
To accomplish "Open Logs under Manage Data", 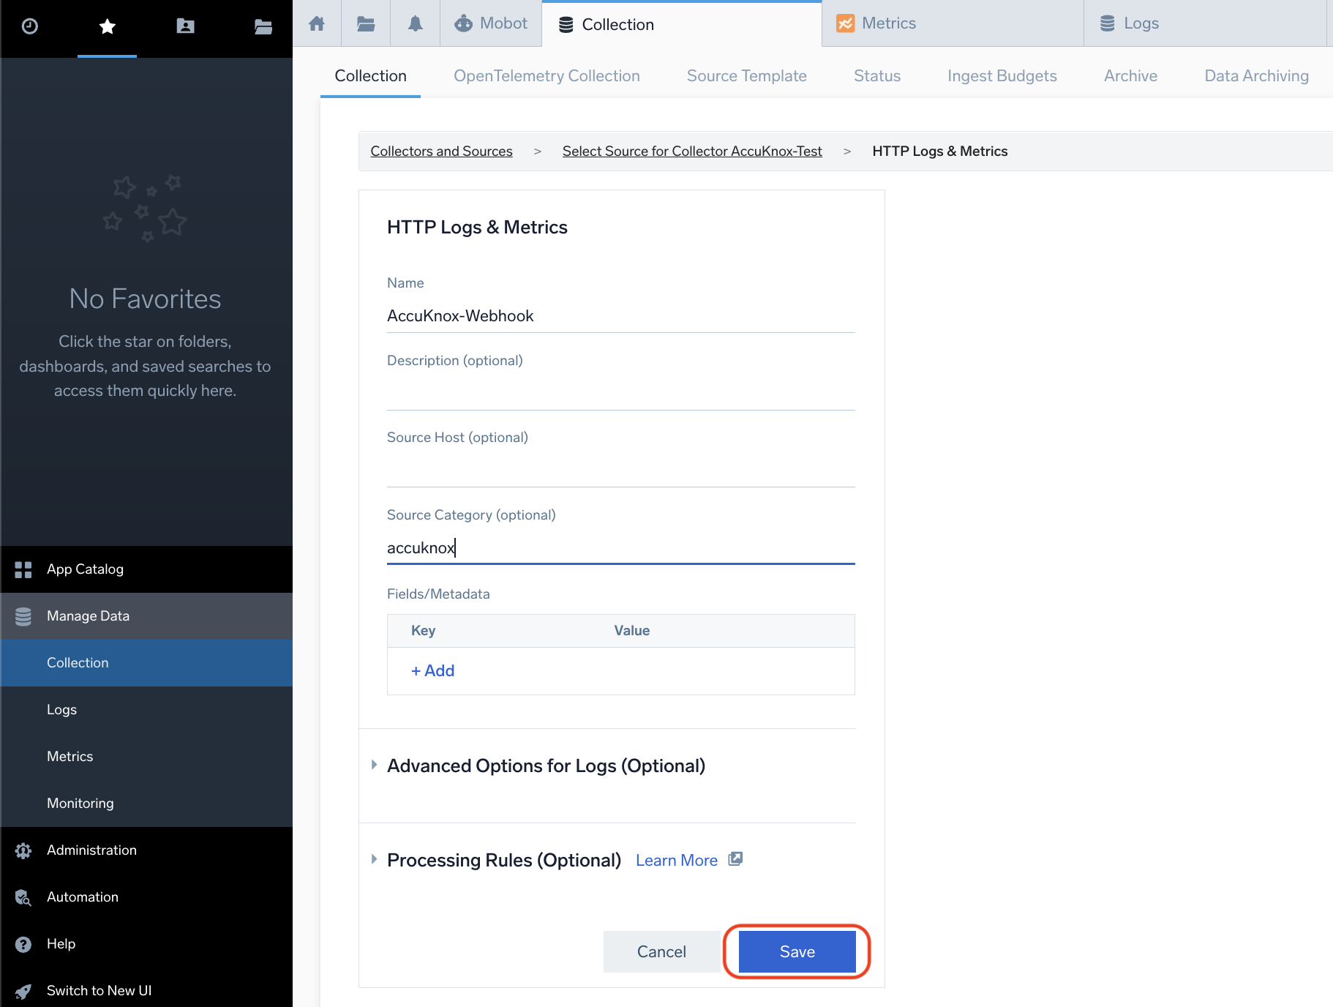I will 146,710.
